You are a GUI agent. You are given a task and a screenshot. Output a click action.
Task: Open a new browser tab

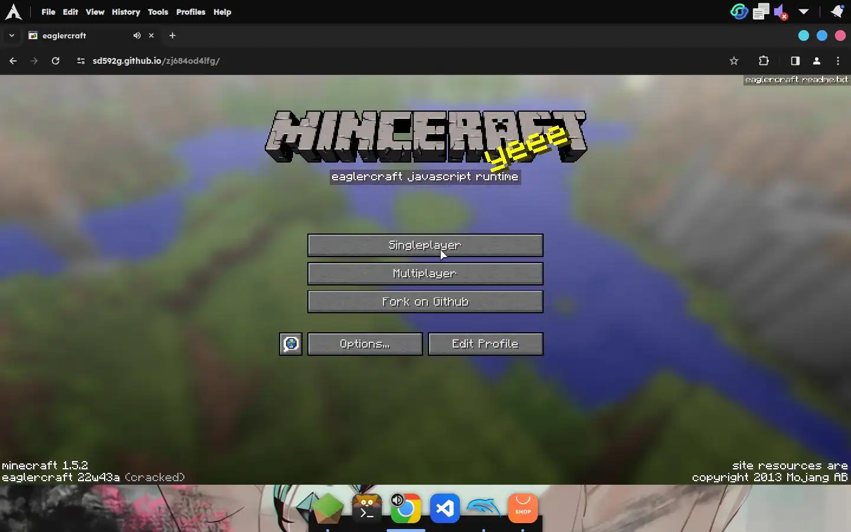click(x=173, y=35)
